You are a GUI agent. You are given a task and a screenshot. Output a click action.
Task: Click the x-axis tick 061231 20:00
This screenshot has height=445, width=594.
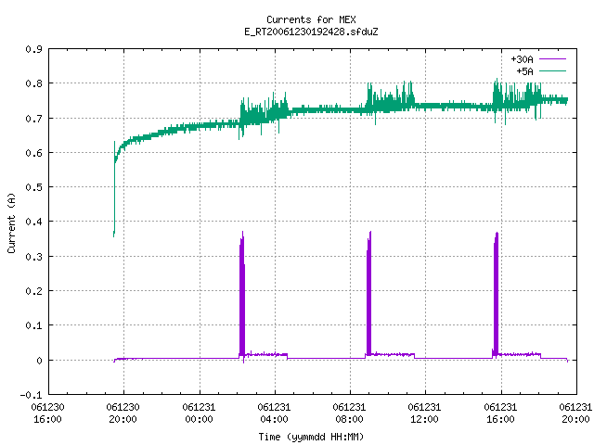[575, 413]
